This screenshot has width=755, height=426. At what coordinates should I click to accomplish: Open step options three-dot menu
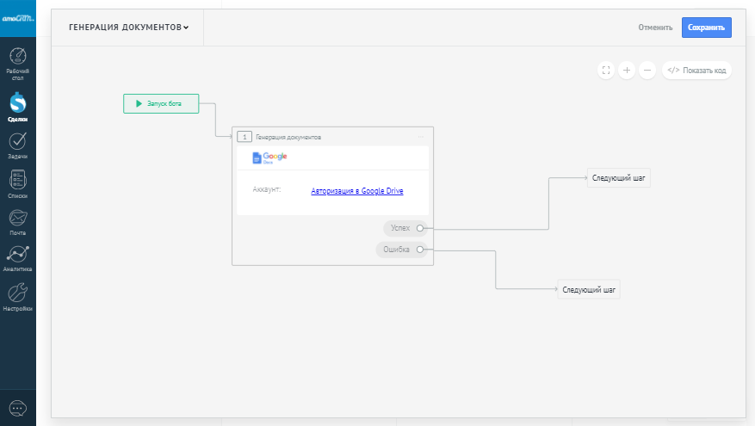(421, 137)
